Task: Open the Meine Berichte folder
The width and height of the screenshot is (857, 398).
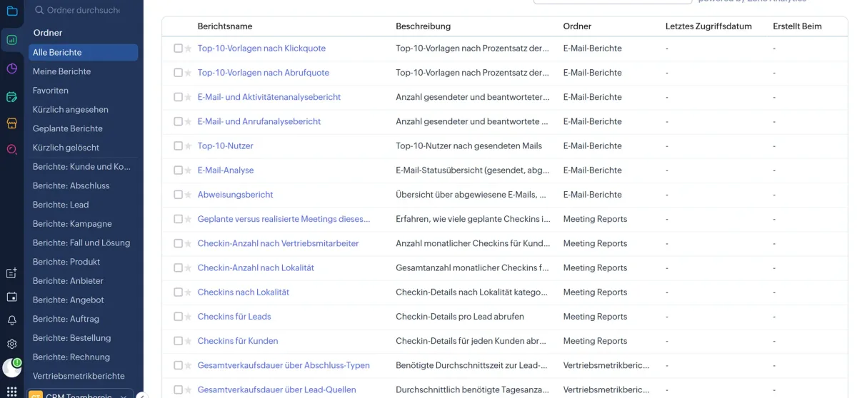Action: tap(61, 71)
